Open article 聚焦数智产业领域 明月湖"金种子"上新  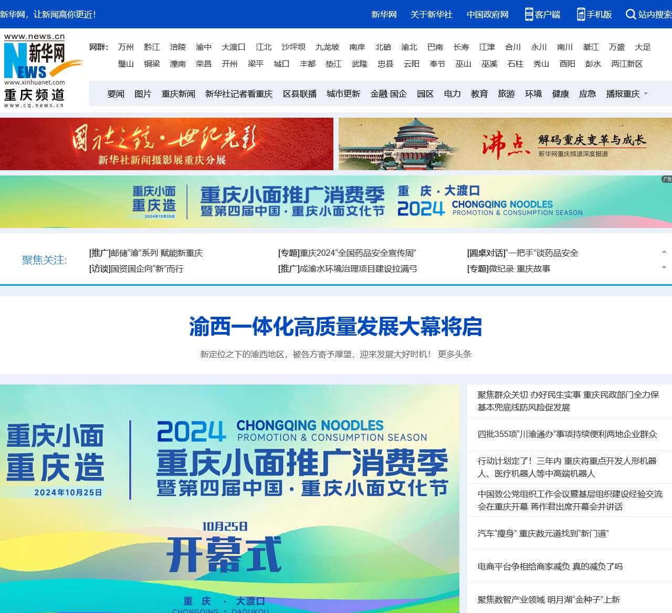coord(549,600)
